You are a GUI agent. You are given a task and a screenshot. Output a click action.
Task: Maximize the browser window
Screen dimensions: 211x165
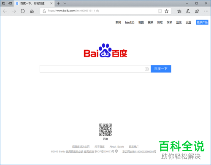coord(197,3)
